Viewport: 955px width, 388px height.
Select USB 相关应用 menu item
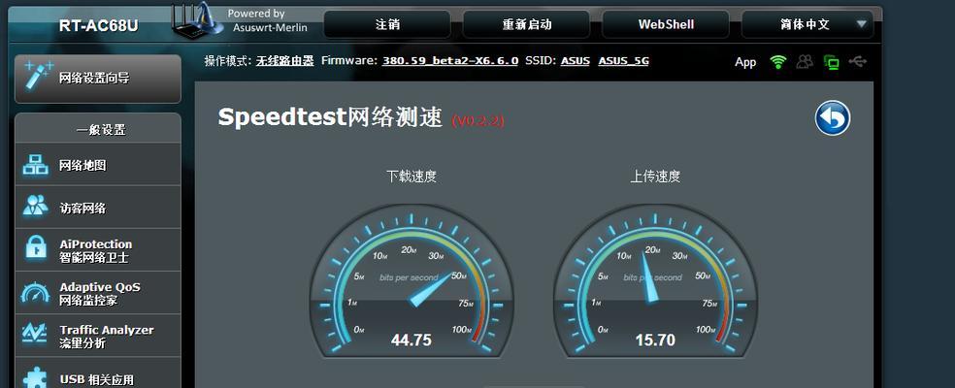point(98,372)
